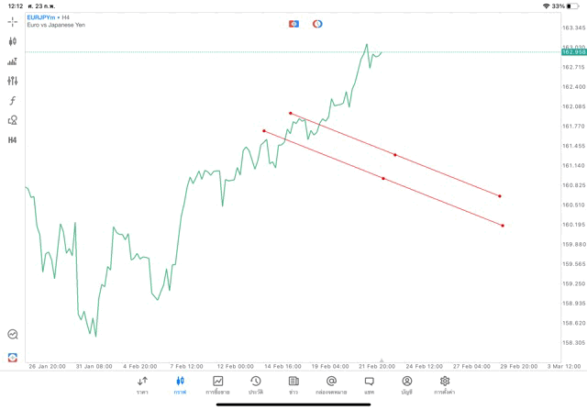587x410 pixels.
Task: Open the EURJPYm symbol selector
Action: [40, 17]
